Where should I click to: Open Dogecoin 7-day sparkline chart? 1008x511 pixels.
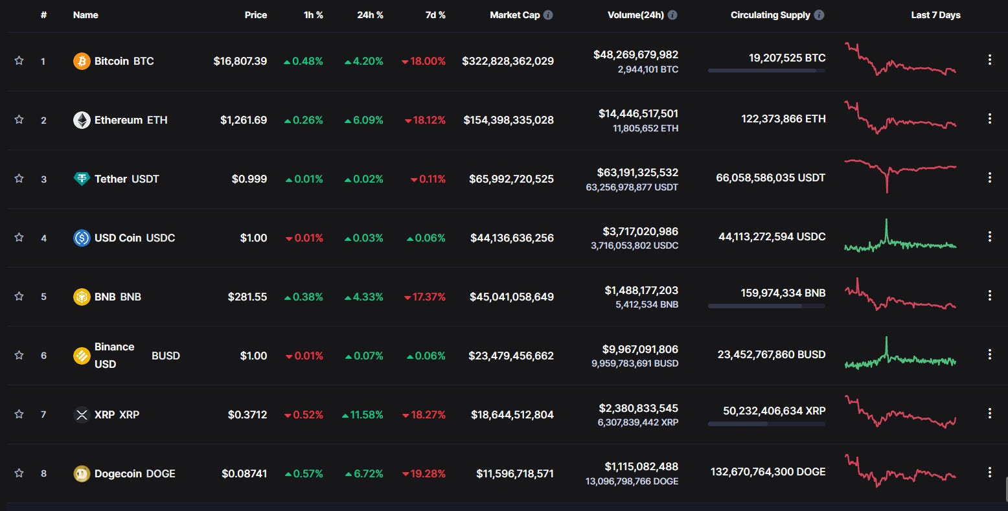click(900, 471)
